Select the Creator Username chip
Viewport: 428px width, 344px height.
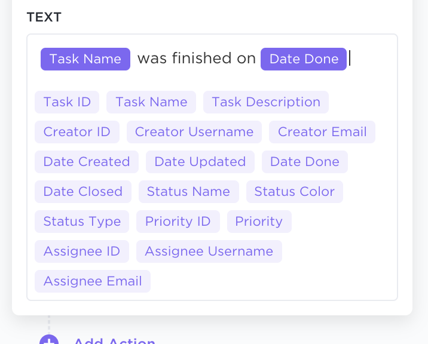click(x=194, y=132)
